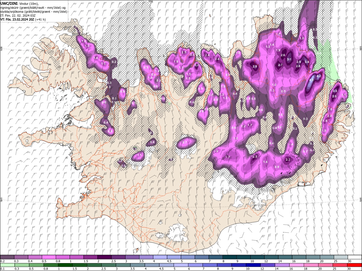The image size is (362, 271).
Task: Click the "2.3" value in the southeast band
Action: (288, 160)
